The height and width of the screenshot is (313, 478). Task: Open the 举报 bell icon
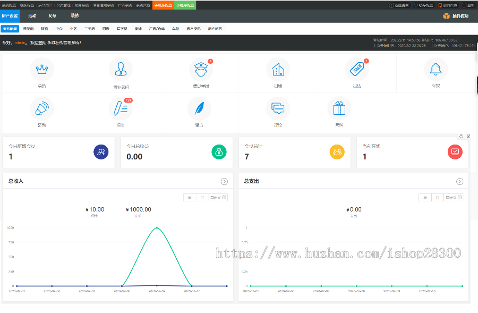pos(436,70)
